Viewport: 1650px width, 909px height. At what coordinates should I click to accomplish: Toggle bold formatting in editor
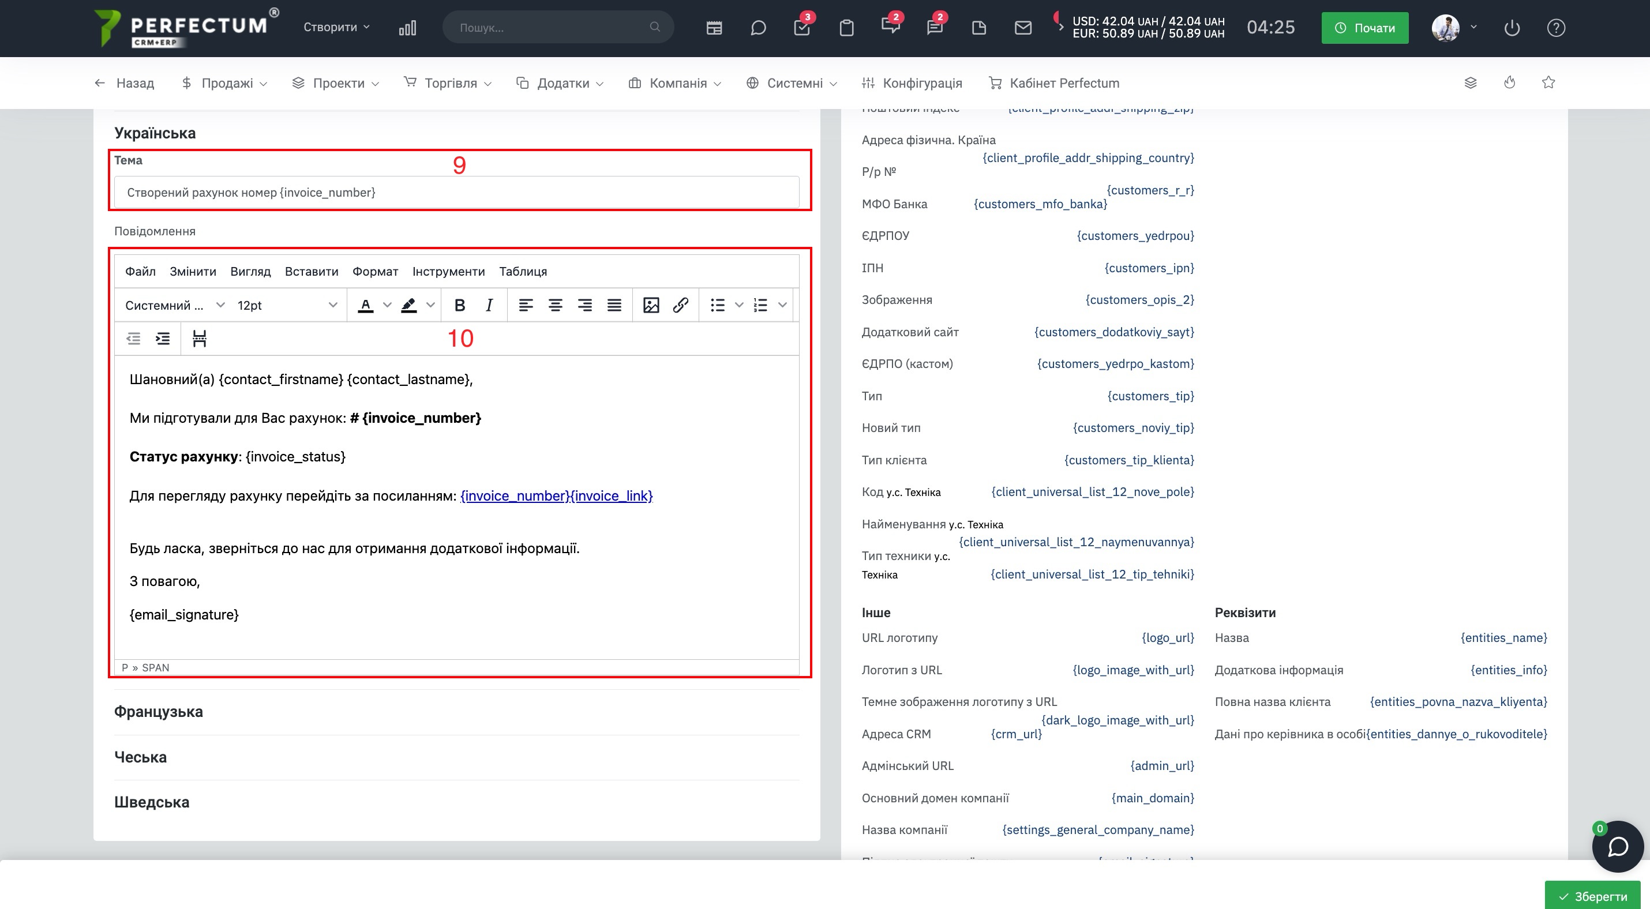pyautogui.click(x=459, y=305)
